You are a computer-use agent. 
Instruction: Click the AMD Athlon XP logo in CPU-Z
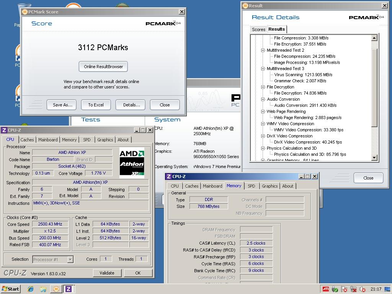(x=132, y=163)
